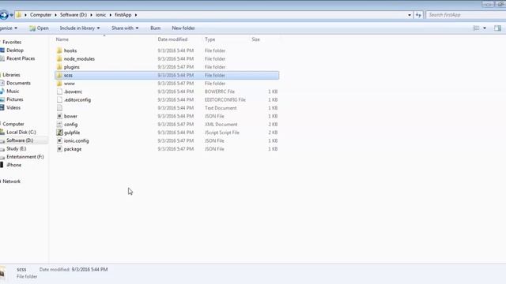Select the ionic.config file name
The width and height of the screenshot is (506, 284).
pyautogui.click(x=76, y=140)
